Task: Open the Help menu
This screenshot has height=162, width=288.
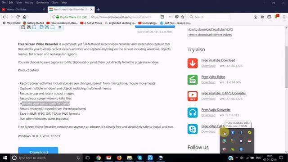Action: pyautogui.click(x=64, y=3)
